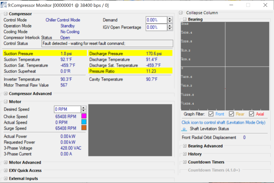Click the magenta Choke Speed color swatch

click(x=84, y=116)
